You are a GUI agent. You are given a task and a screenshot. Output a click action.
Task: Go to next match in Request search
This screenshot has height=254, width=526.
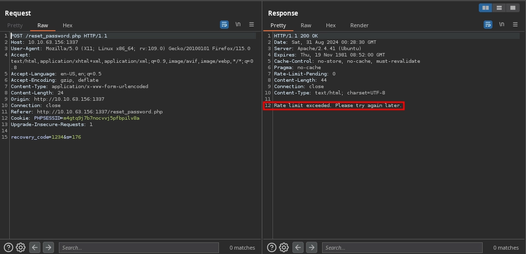tap(48, 247)
